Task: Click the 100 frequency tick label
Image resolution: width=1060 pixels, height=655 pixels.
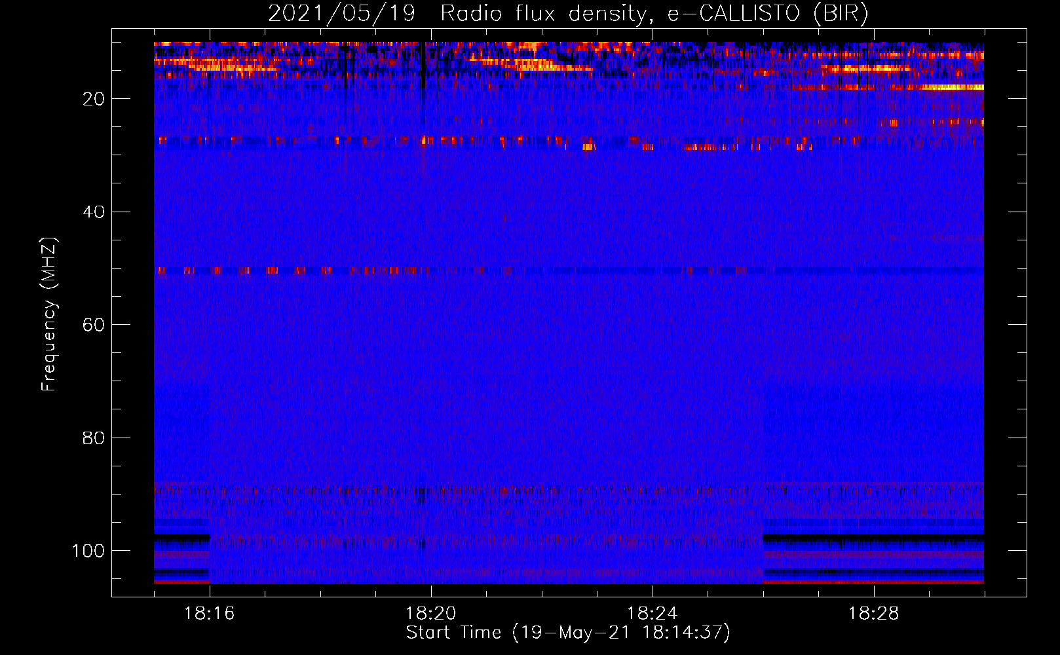Action: pos(88,551)
